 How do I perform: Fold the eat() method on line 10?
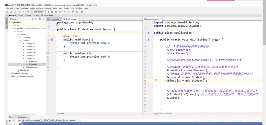[x=56, y=53]
